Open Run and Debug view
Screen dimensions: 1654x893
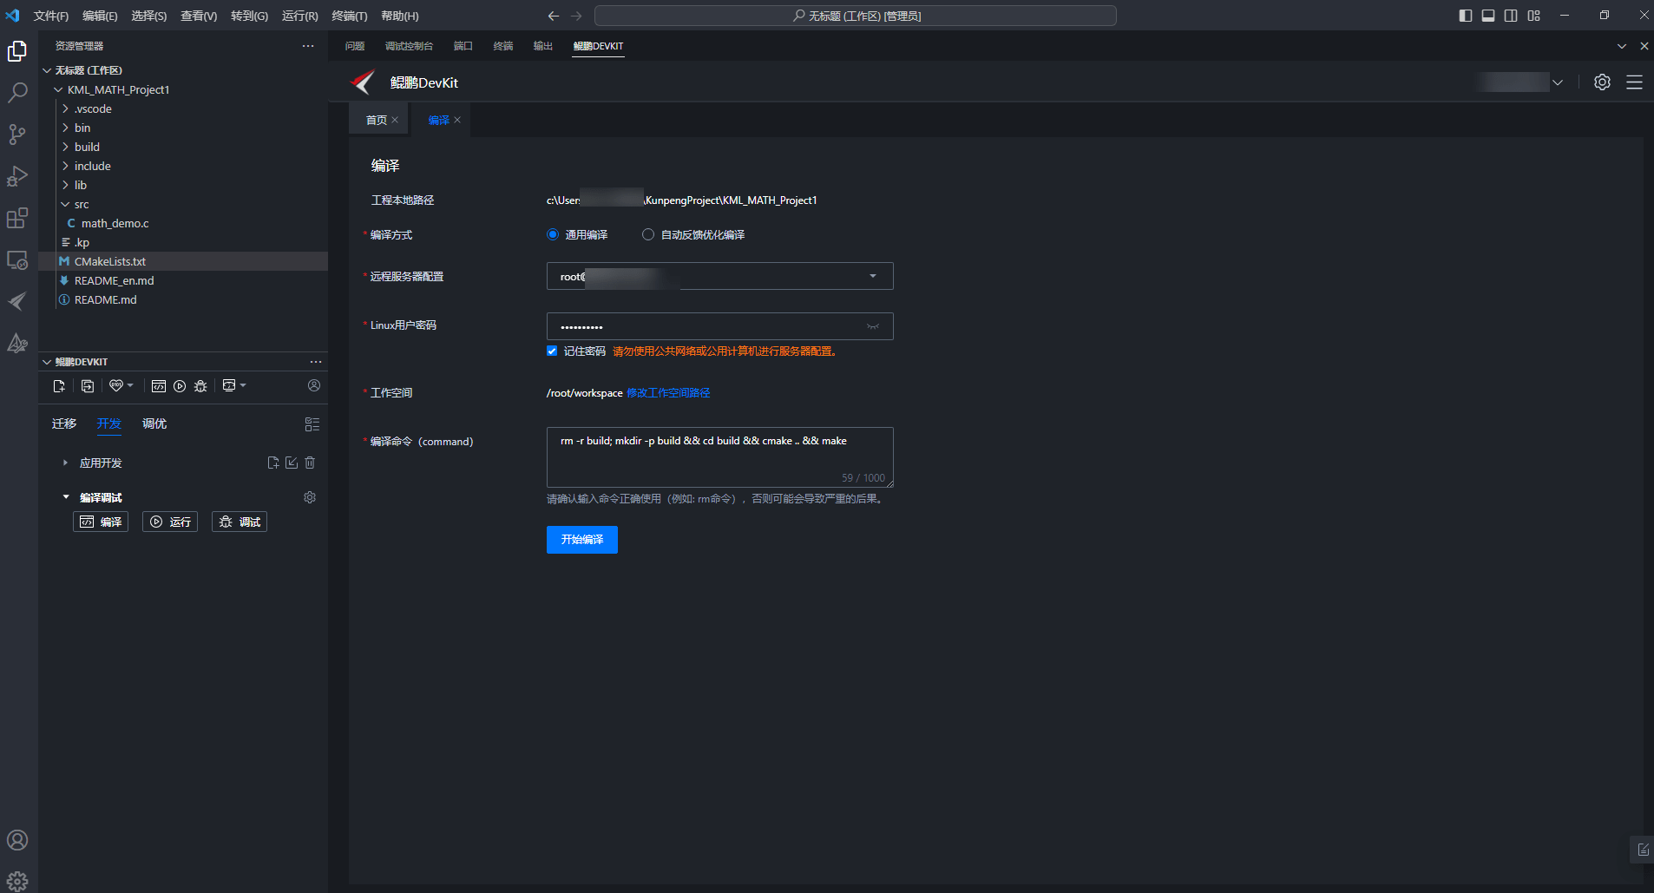click(x=17, y=176)
